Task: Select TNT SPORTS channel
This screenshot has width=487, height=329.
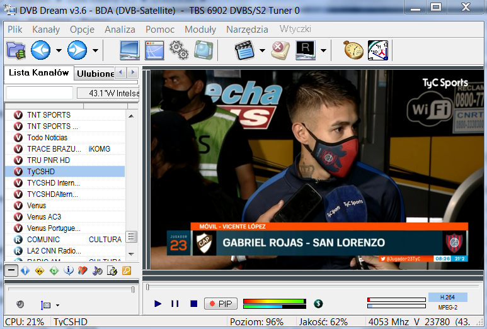Action: click(x=65, y=114)
